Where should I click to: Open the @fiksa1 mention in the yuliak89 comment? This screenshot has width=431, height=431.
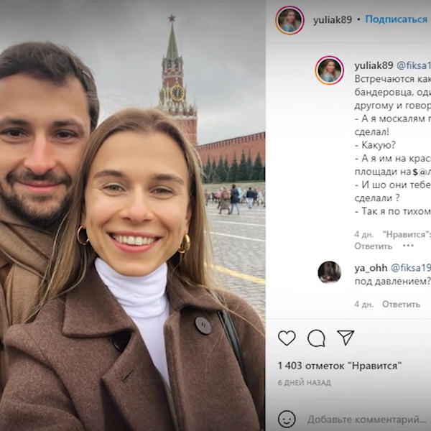point(414,65)
